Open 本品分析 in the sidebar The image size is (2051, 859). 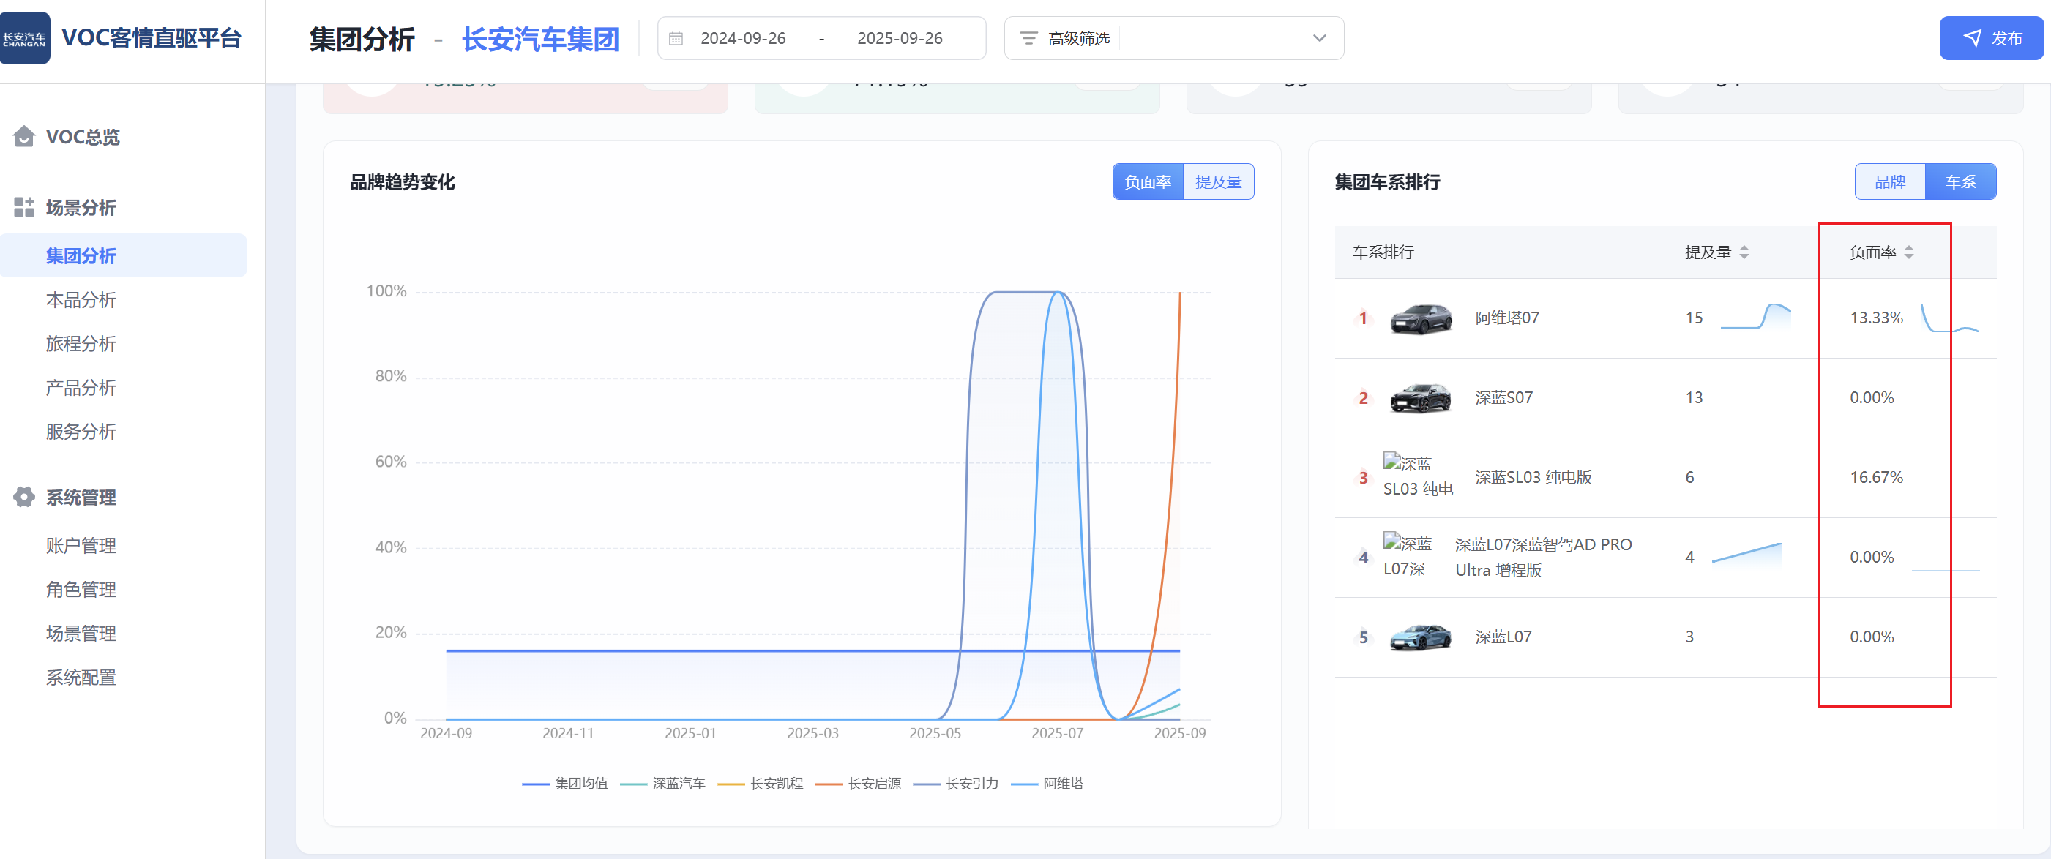(x=81, y=300)
